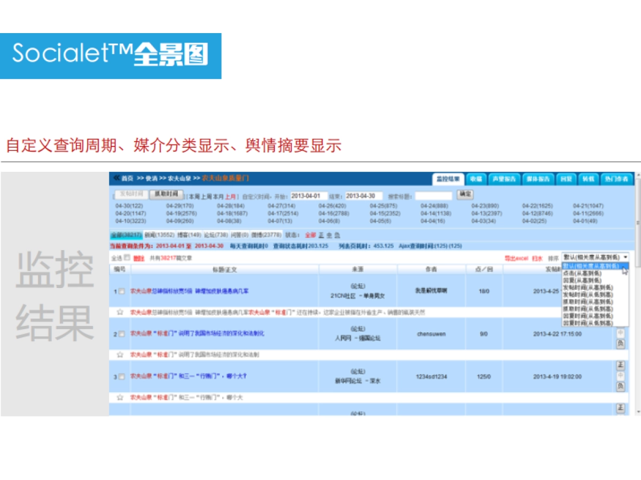Click the 导出excel export link
This screenshot has height=480, width=641.
[516, 258]
